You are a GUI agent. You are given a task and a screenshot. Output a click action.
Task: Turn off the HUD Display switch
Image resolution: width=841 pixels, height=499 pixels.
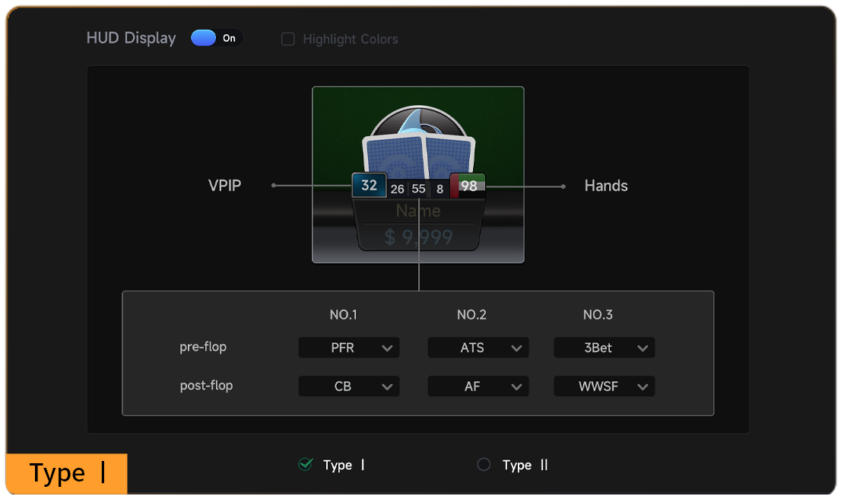click(x=216, y=38)
